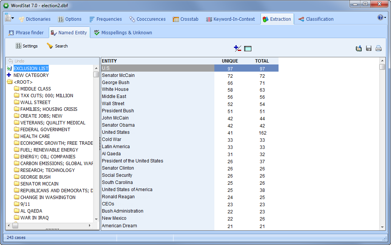The width and height of the screenshot is (391, 245).
Task: Switch to the Misspellings & Unknown tab
Action: click(x=123, y=33)
